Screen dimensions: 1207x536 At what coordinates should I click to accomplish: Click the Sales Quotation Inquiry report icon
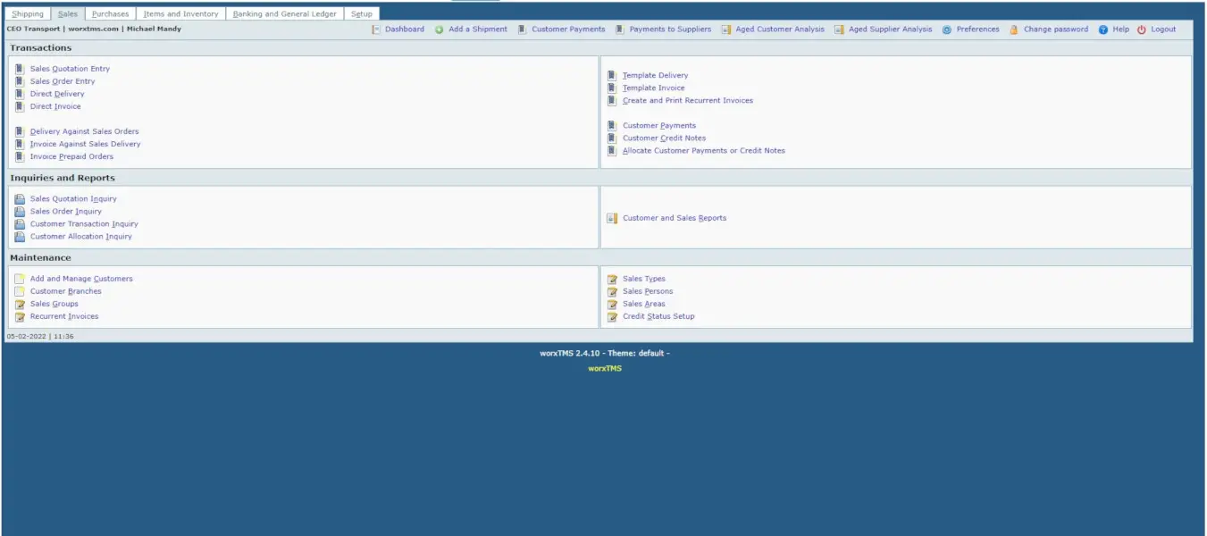(20, 198)
